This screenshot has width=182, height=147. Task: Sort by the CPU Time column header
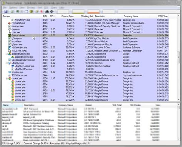click(x=163, y=16)
